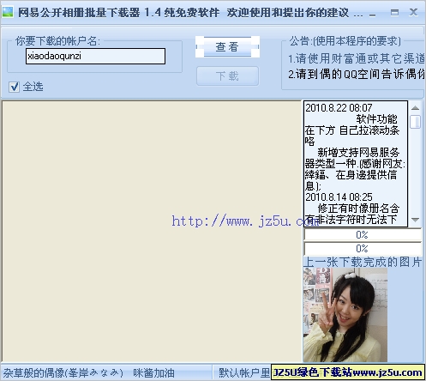Click the upper 0% progress bar
The height and width of the screenshot is (381, 426).
click(363, 235)
